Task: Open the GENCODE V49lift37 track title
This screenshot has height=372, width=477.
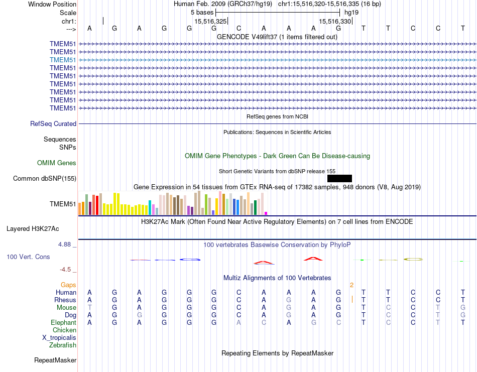Action: [277, 37]
